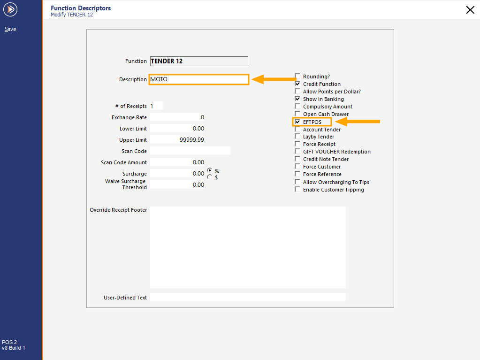Screen dimensions: 480x360
Task: Select the percentage surcharge radio button
Action: coord(209,170)
